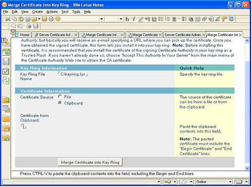The height and width of the screenshot is (187, 252).
Task: Open the Tools menu
Action: coord(76,12)
